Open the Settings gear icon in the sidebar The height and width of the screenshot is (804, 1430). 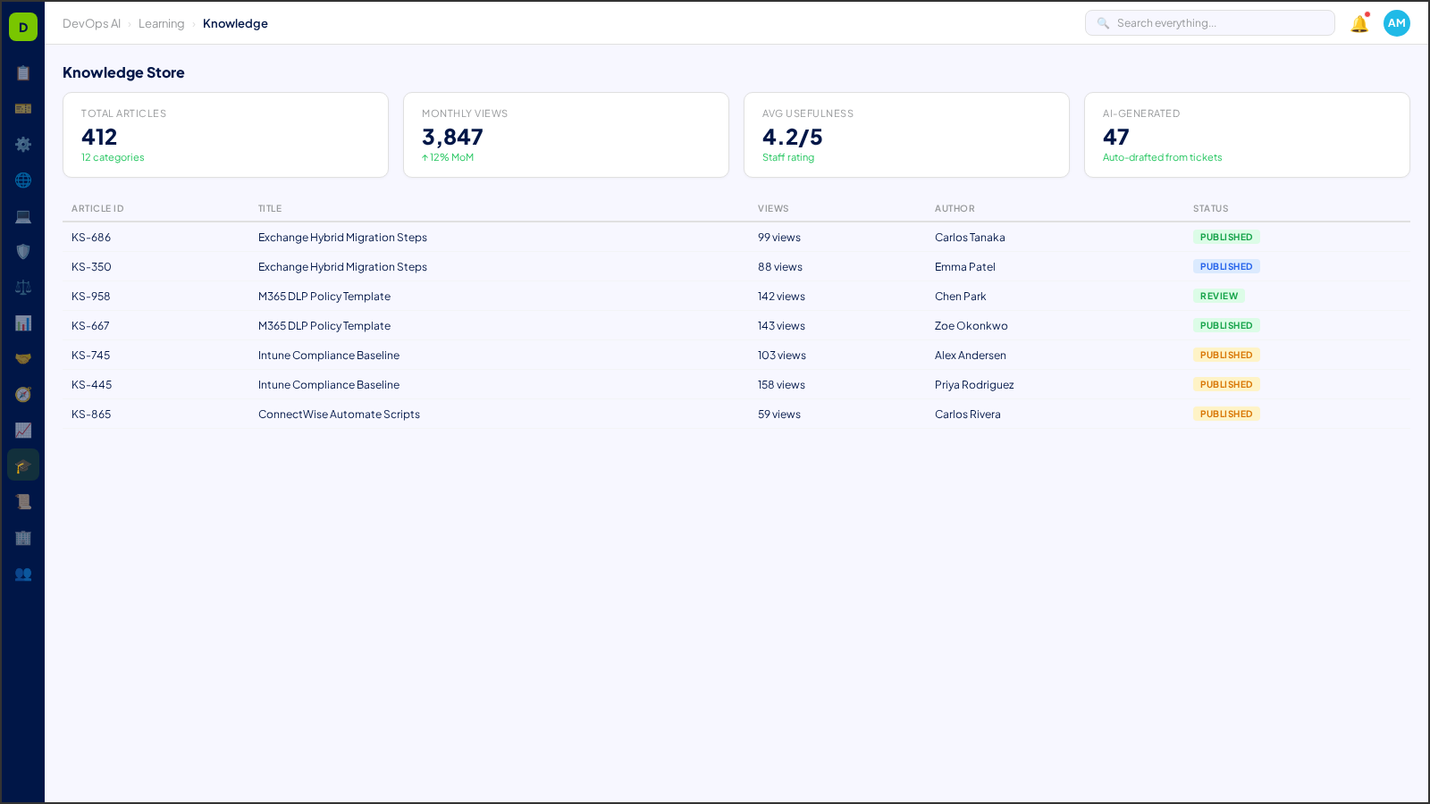point(23,144)
